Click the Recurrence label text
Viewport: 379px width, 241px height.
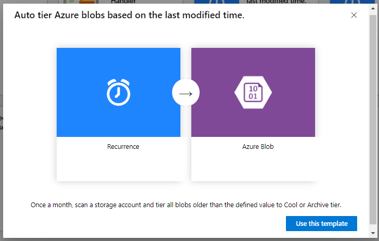[123, 147]
